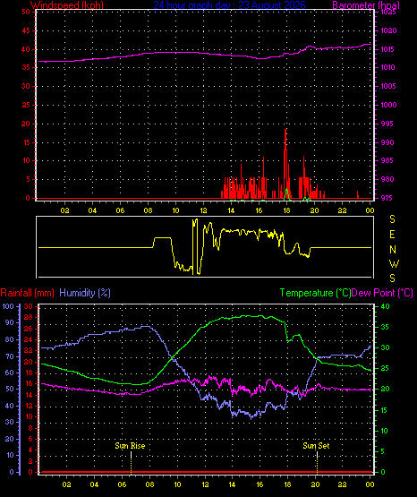Click the 40 temperature axis value
417x497 pixels.
pos(385,306)
